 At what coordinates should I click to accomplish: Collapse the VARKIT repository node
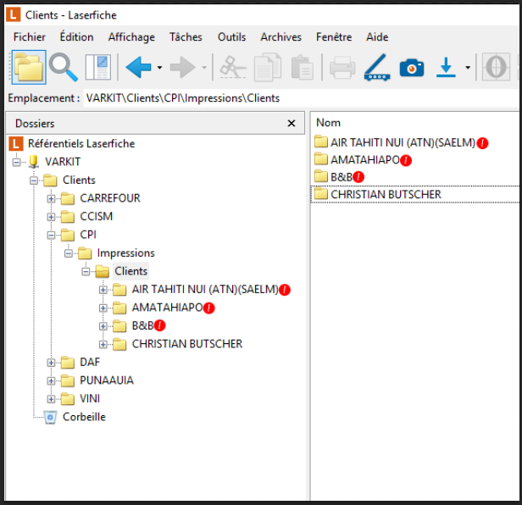click(16, 162)
